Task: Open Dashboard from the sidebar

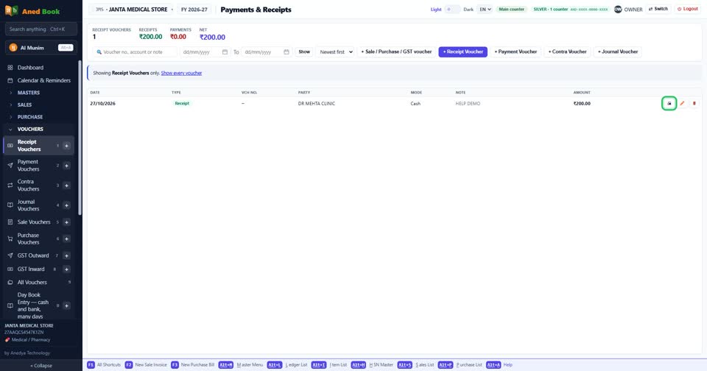Action: [x=30, y=68]
